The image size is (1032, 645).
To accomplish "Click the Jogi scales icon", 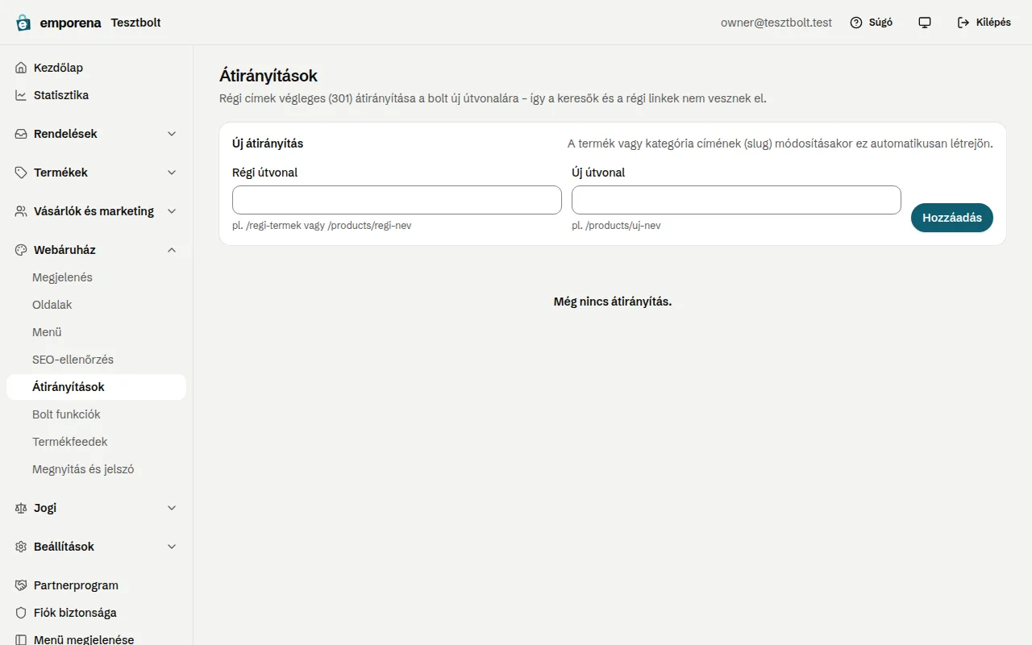I will [x=21, y=508].
